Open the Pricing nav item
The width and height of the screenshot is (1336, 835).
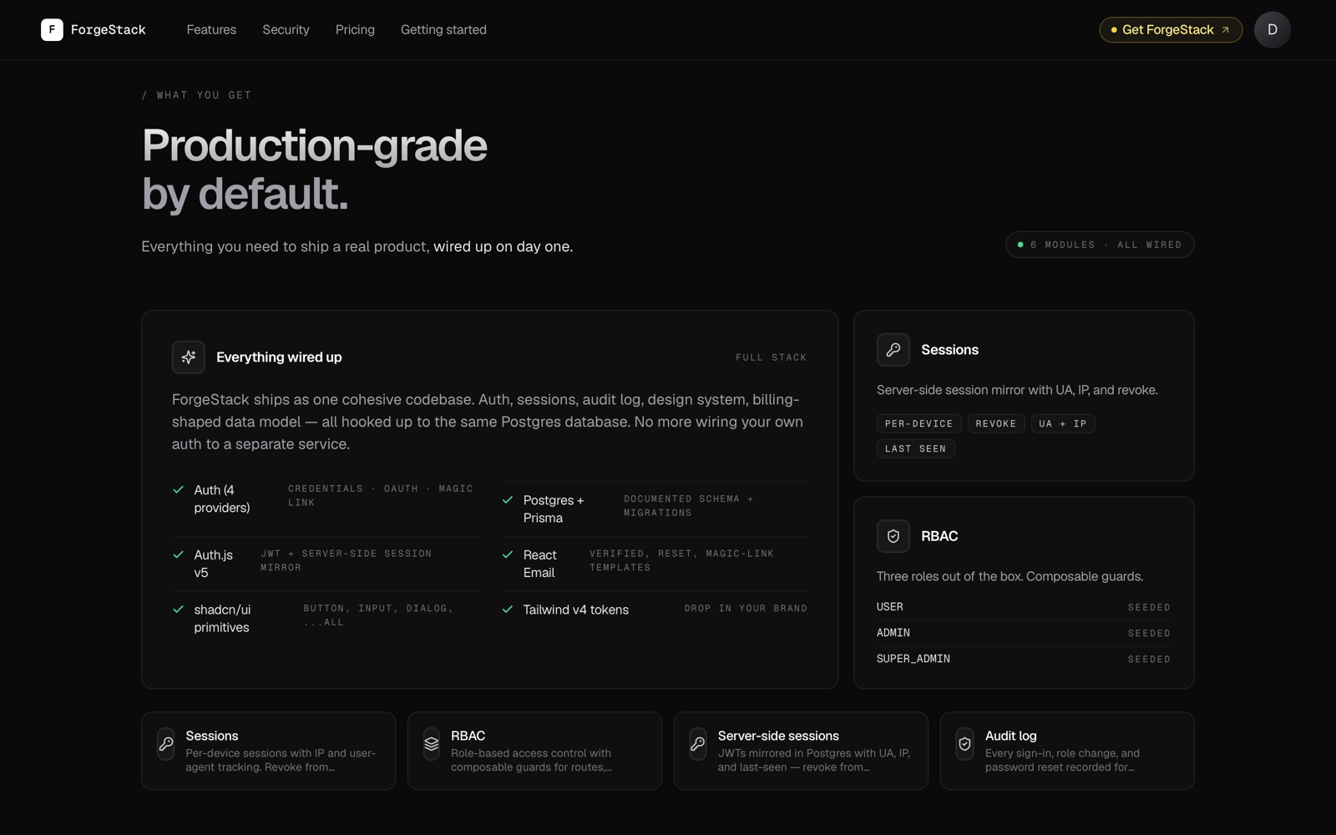[355, 30]
